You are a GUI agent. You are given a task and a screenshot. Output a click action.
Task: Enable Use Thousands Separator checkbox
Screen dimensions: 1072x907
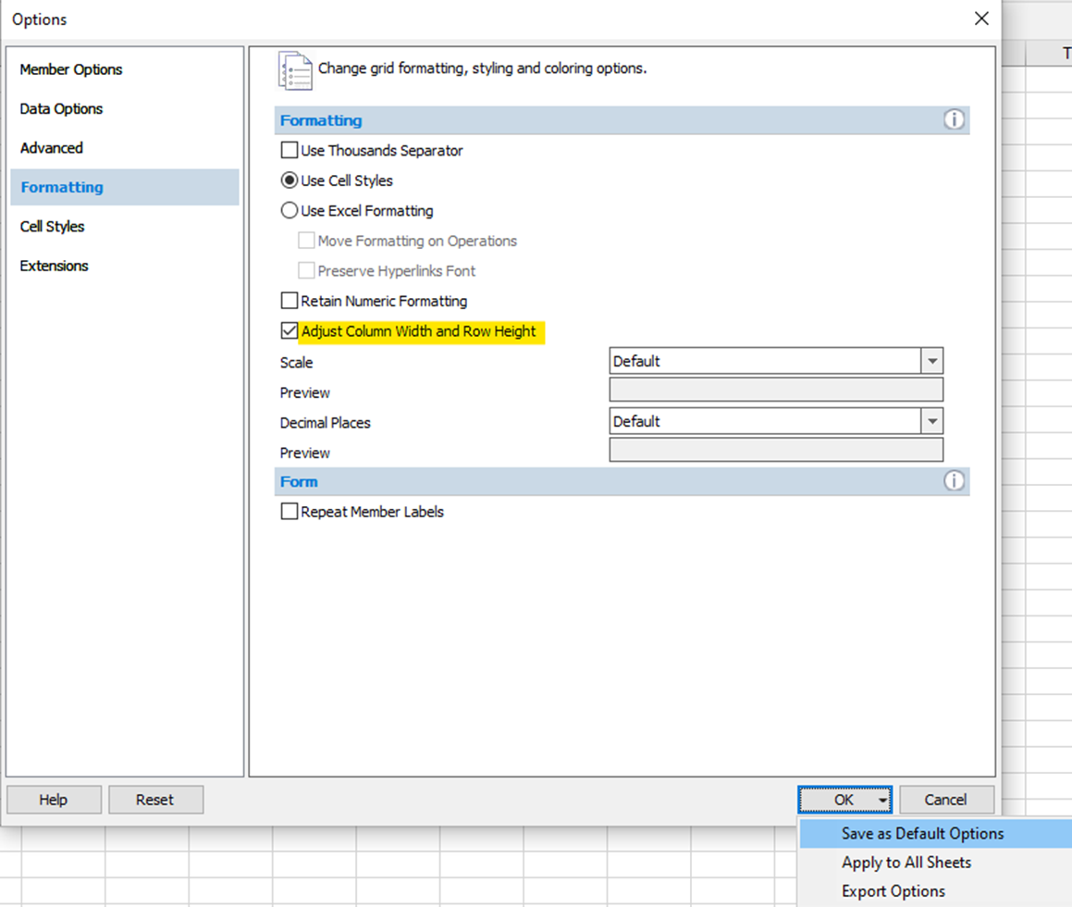(290, 150)
